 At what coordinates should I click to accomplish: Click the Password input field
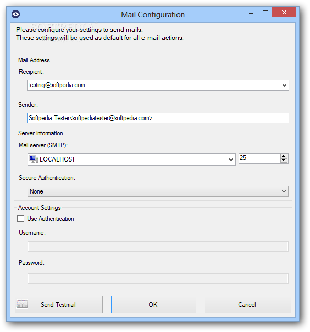pos(158,279)
